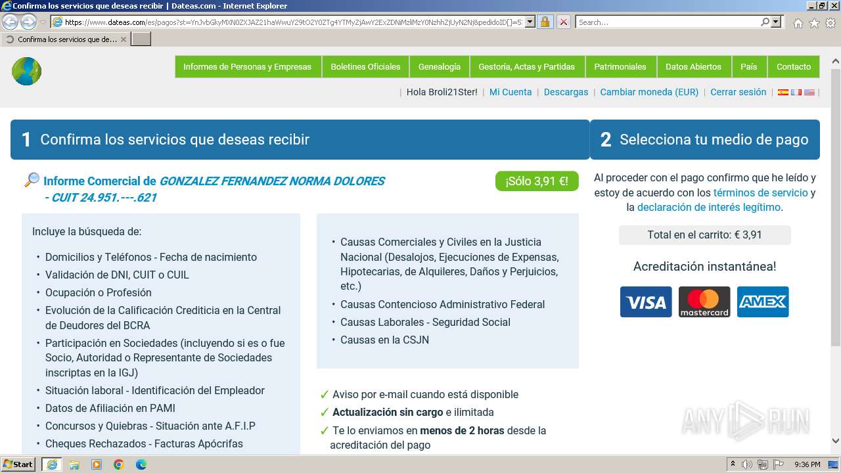Open the Action Center flag icon
Image resolution: width=841 pixels, height=473 pixels.
(x=779, y=464)
